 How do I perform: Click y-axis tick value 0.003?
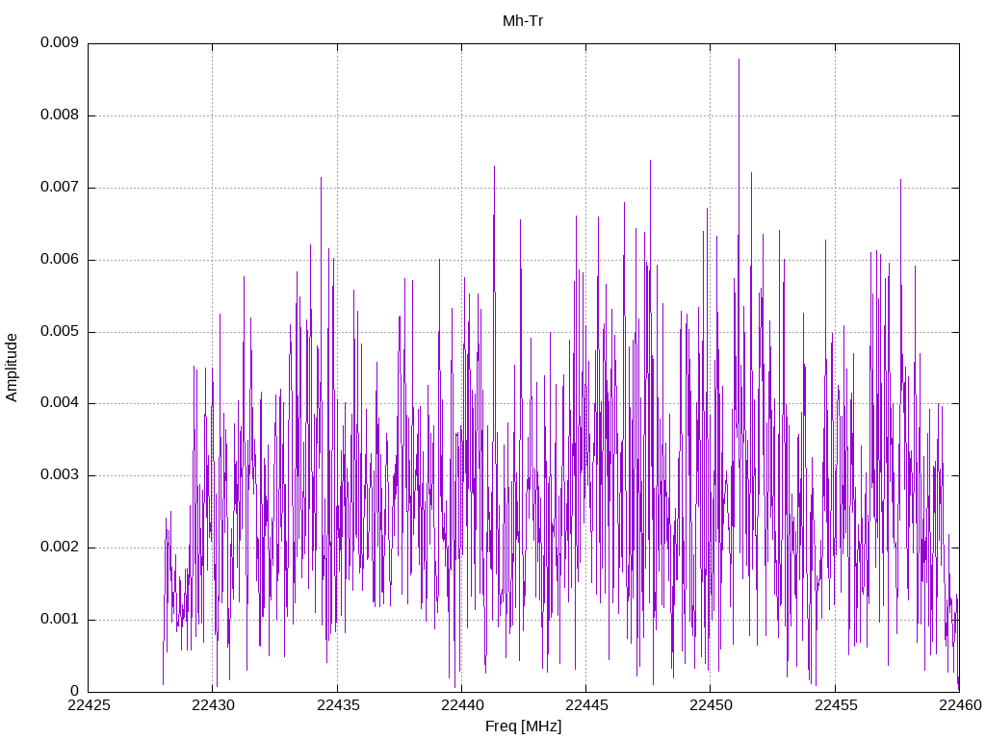[x=60, y=475]
